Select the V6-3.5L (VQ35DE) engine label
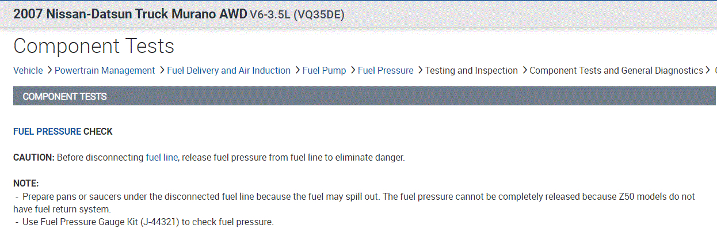717x232 pixels. pyautogui.click(x=297, y=14)
